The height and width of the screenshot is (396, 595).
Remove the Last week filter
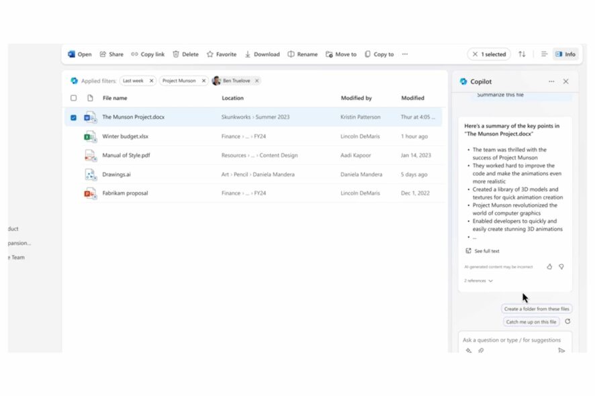pyautogui.click(x=151, y=81)
